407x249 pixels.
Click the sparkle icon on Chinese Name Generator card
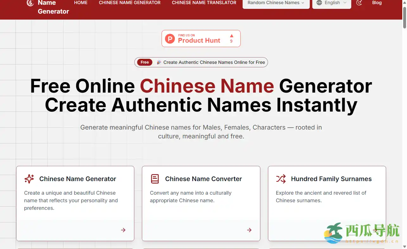tap(29, 179)
